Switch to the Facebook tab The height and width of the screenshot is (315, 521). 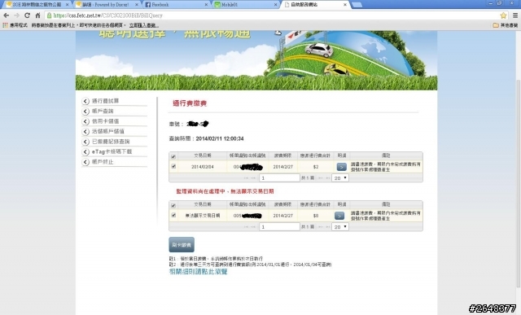[x=176, y=5]
